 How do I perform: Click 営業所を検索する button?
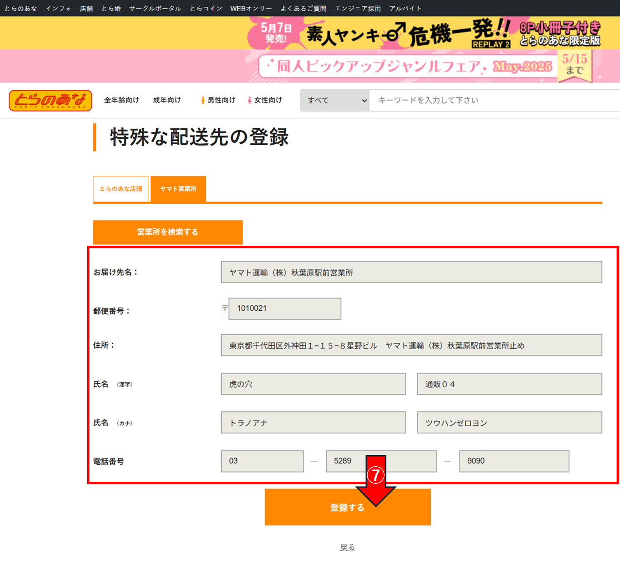[168, 232]
